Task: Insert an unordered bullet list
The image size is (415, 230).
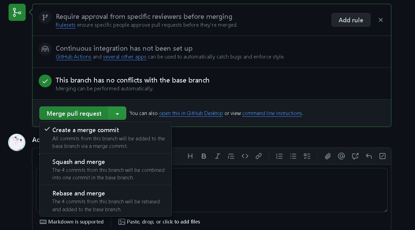Action: tap(293, 156)
